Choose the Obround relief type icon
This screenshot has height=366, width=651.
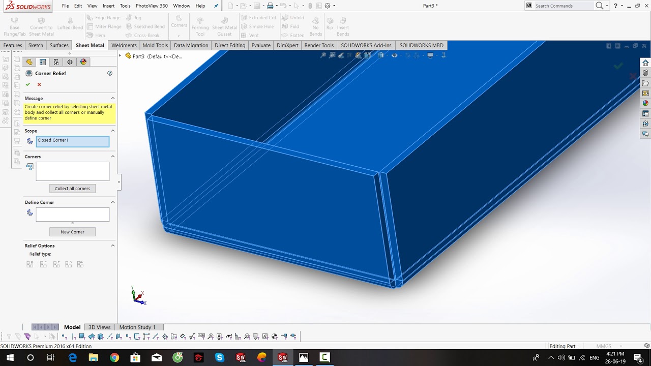tap(68, 264)
